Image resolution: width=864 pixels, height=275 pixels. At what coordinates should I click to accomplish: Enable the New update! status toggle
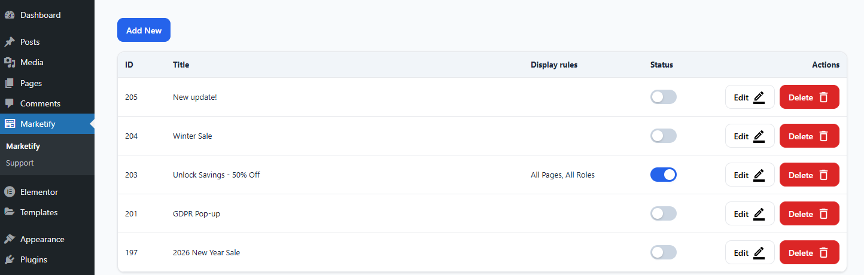pyautogui.click(x=664, y=97)
